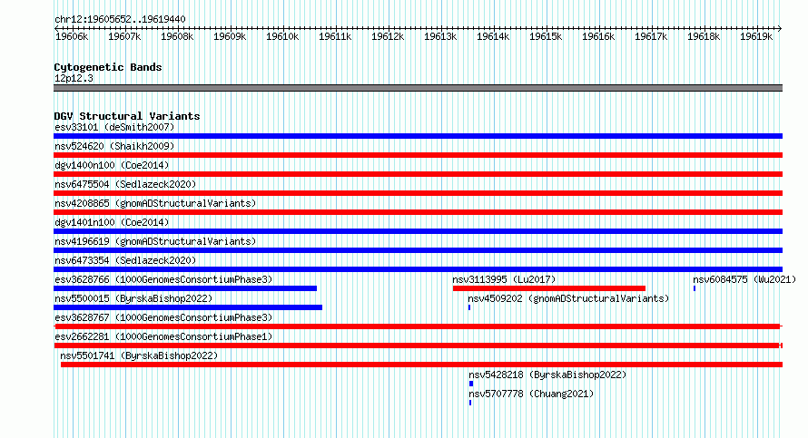Click the chr12:19605652..19619440 coordinates text
Screen dimensions: 808x438
click(120, 19)
